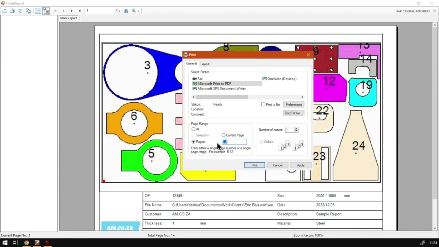Click the beige part numbered 24
Screen dimensions: 439x247
click(356, 145)
